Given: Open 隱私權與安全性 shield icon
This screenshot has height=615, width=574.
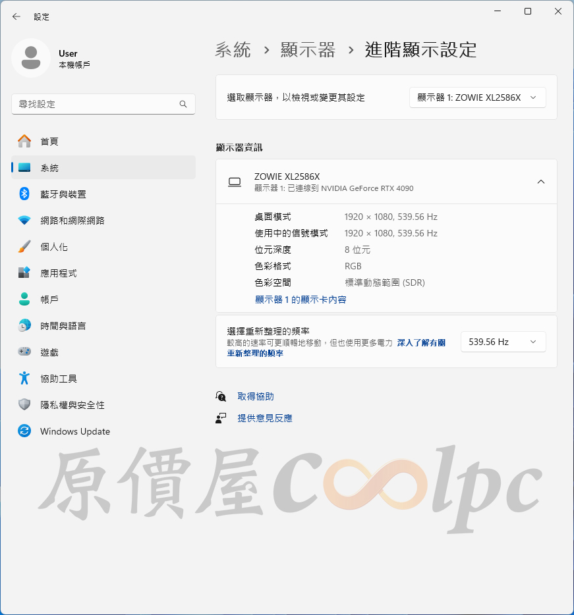Looking at the screenshot, I should point(24,404).
